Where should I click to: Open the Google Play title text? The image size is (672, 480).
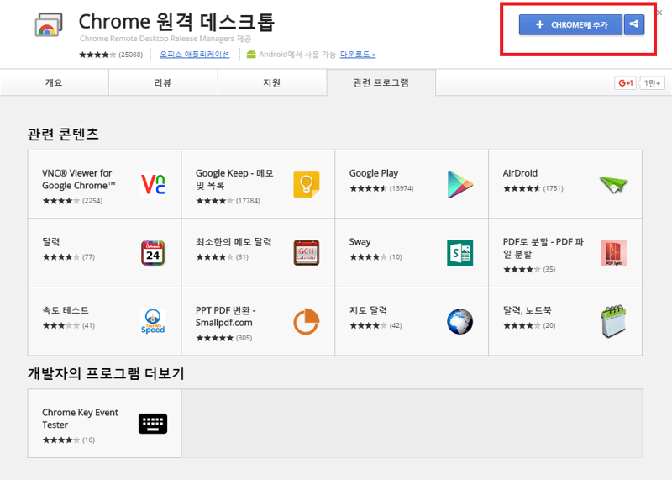pyautogui.click(x=373, y=173)
